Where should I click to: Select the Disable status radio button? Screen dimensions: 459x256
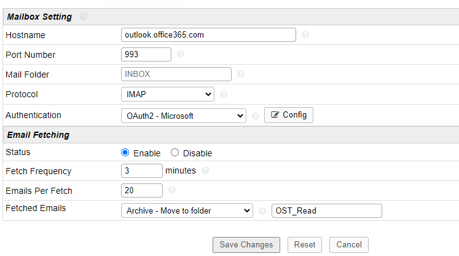[175, 153]
